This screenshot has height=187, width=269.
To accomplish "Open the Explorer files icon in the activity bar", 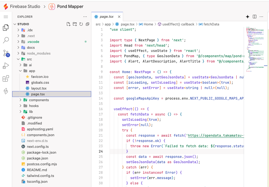I will tap(6, 28).
